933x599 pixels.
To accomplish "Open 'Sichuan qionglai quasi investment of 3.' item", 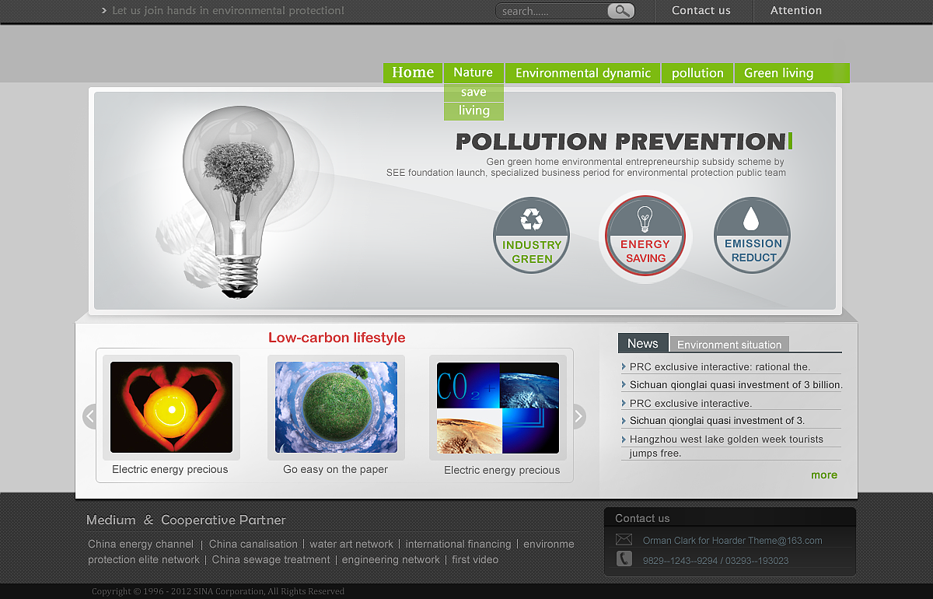I will pyautogui.click(x=717, y=420).
